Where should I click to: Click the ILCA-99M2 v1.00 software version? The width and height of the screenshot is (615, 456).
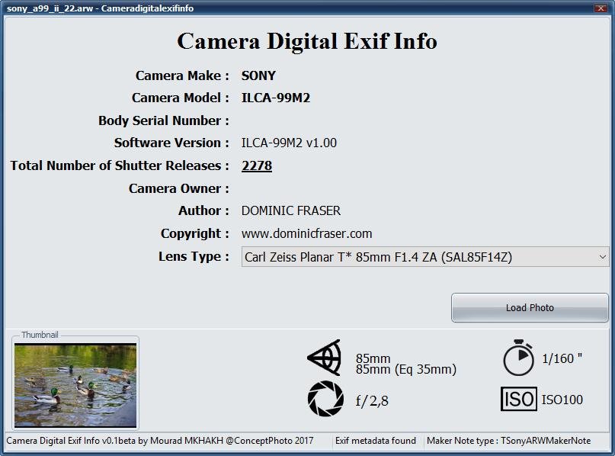point(289,143)
